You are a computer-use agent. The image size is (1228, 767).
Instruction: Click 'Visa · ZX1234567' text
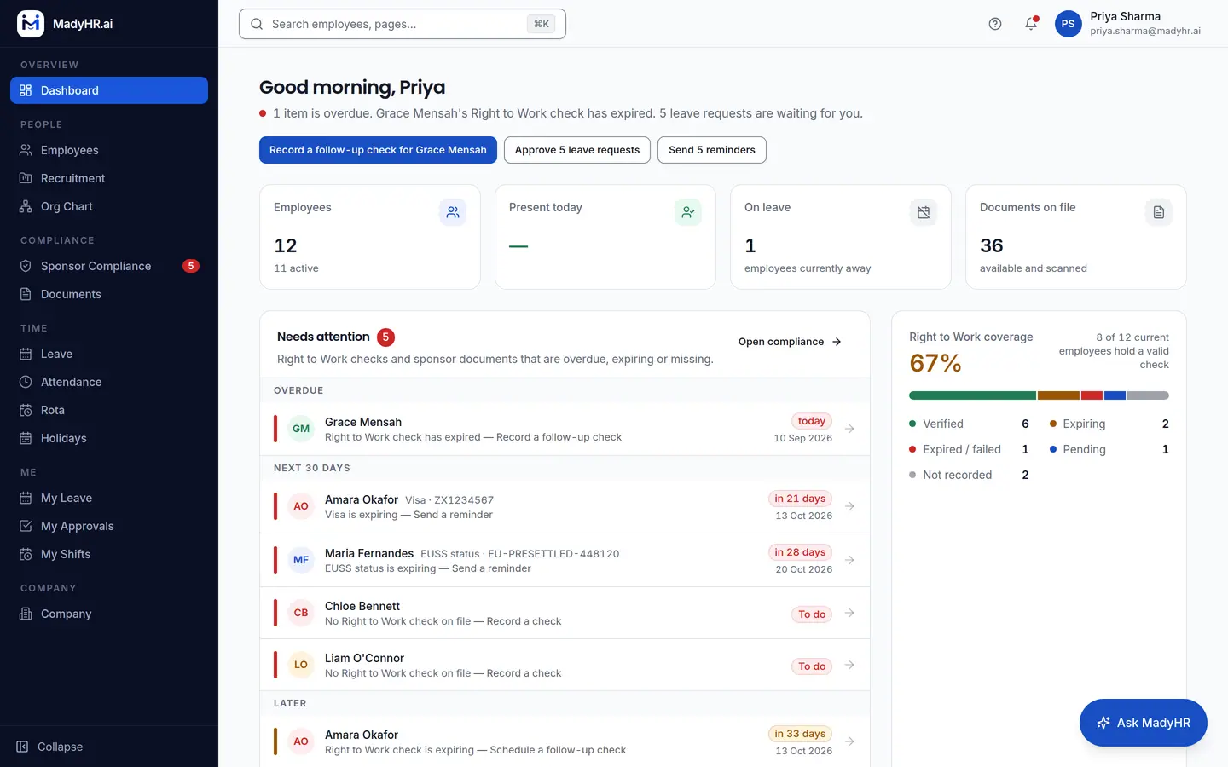[449, 500]
